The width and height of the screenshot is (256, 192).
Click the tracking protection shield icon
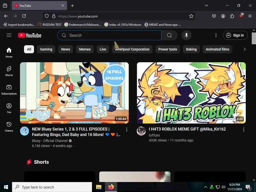coord(47,16)
